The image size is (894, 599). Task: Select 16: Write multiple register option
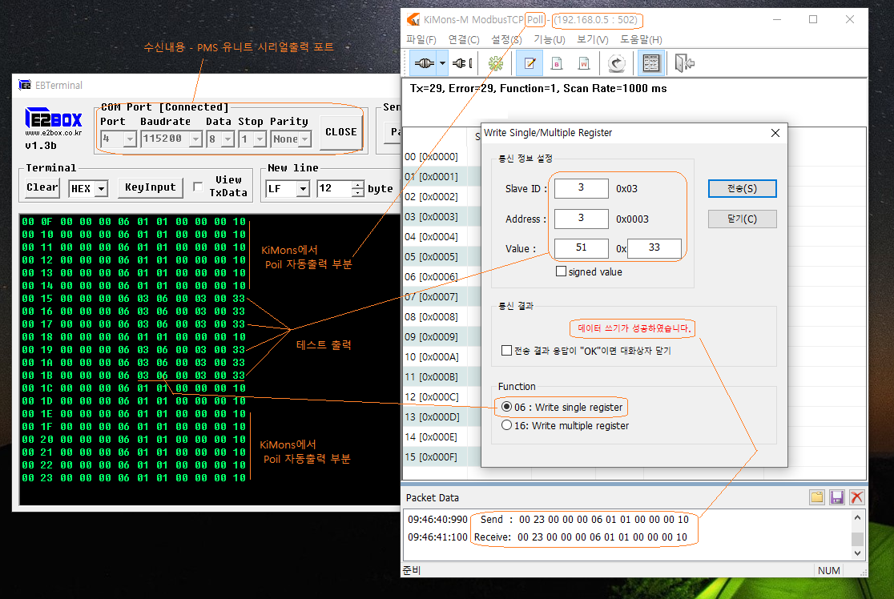tap(506, 426)
